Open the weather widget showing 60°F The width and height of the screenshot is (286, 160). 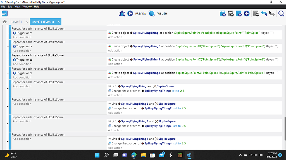(11, 155)
